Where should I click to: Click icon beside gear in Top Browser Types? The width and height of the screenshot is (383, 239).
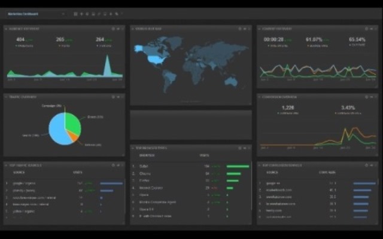(x=245, y=148)
